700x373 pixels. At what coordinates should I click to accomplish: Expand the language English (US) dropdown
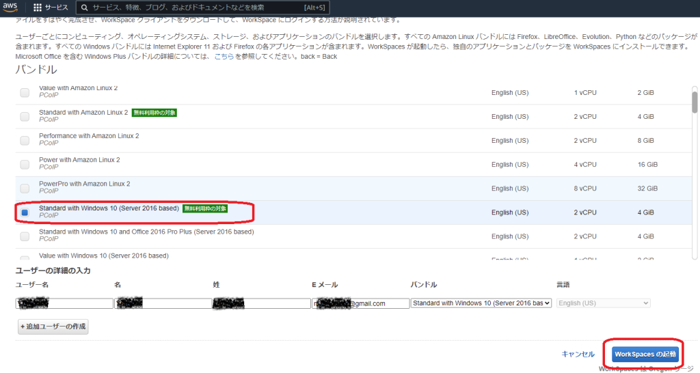tap(603, 303)
